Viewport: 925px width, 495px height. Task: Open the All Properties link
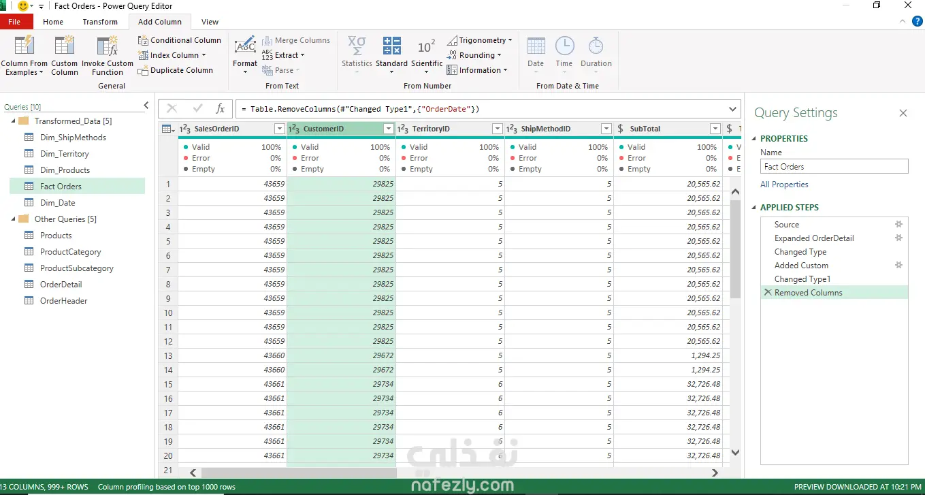(x=784, y=185)
